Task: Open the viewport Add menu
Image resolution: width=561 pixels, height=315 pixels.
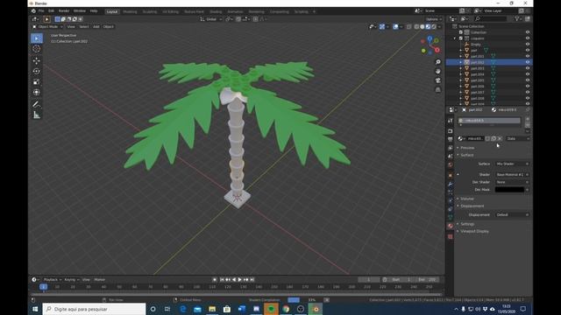Action: pos(96,26)
